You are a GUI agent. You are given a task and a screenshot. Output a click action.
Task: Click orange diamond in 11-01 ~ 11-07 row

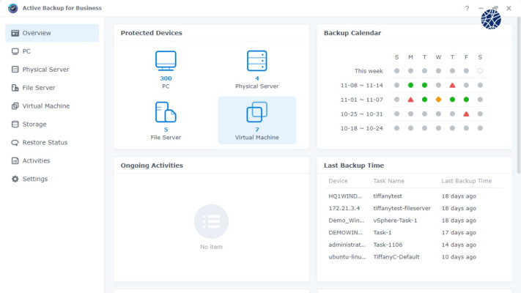tap(439, 100)
